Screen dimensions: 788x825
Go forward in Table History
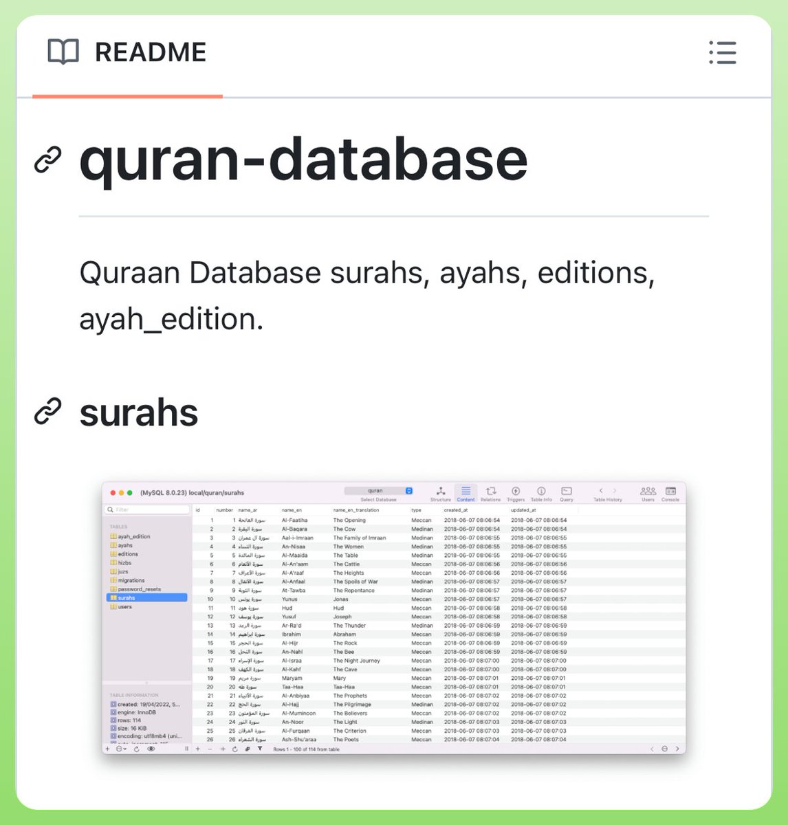click(x=615, y=491)
